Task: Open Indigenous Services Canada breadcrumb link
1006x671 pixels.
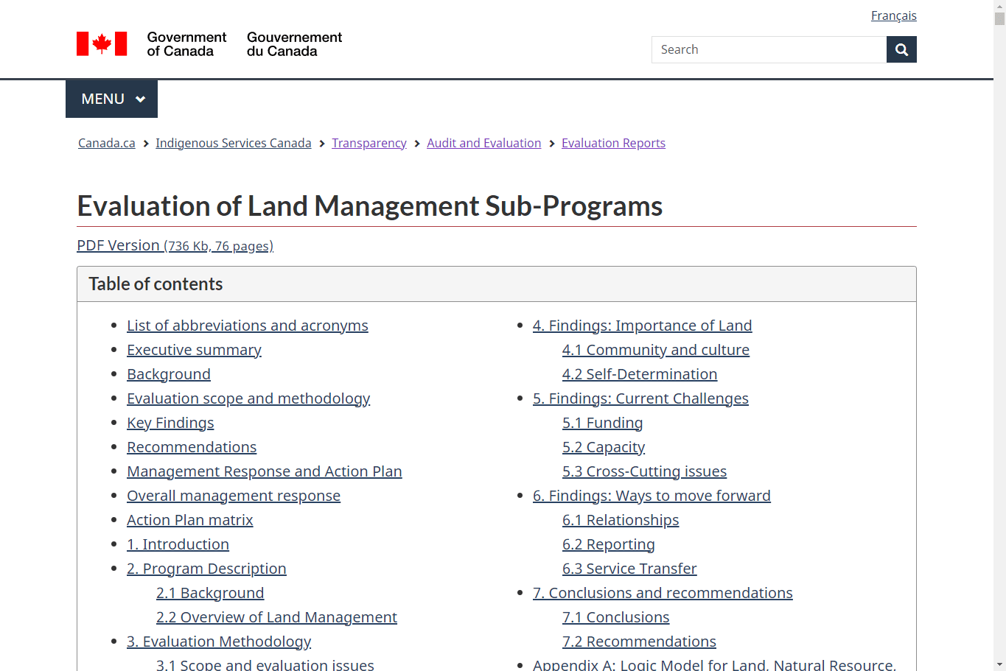Action: click(233, 142)
